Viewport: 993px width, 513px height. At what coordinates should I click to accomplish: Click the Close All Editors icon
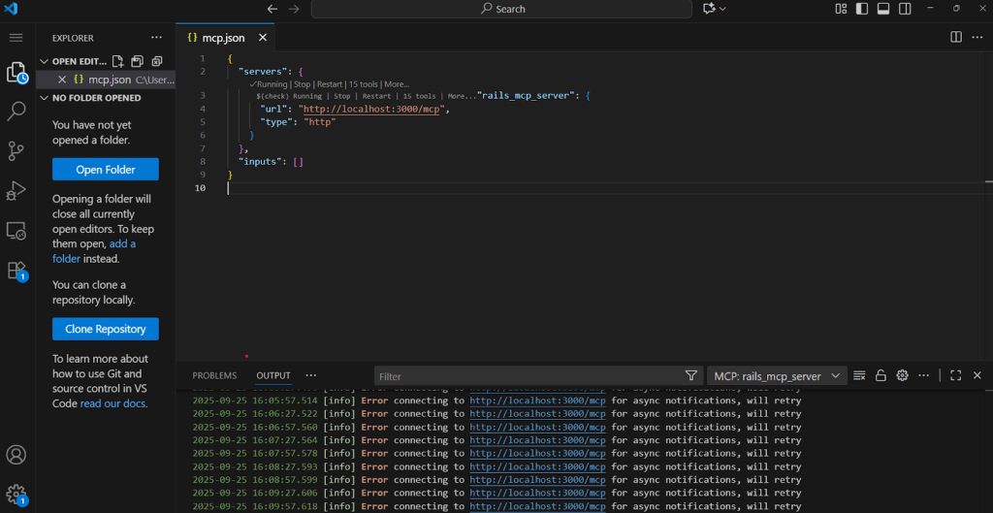click(x=155, y=61)
